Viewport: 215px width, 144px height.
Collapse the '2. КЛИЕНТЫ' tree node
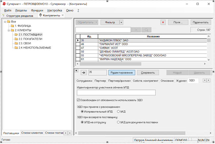tap(8, 30)
